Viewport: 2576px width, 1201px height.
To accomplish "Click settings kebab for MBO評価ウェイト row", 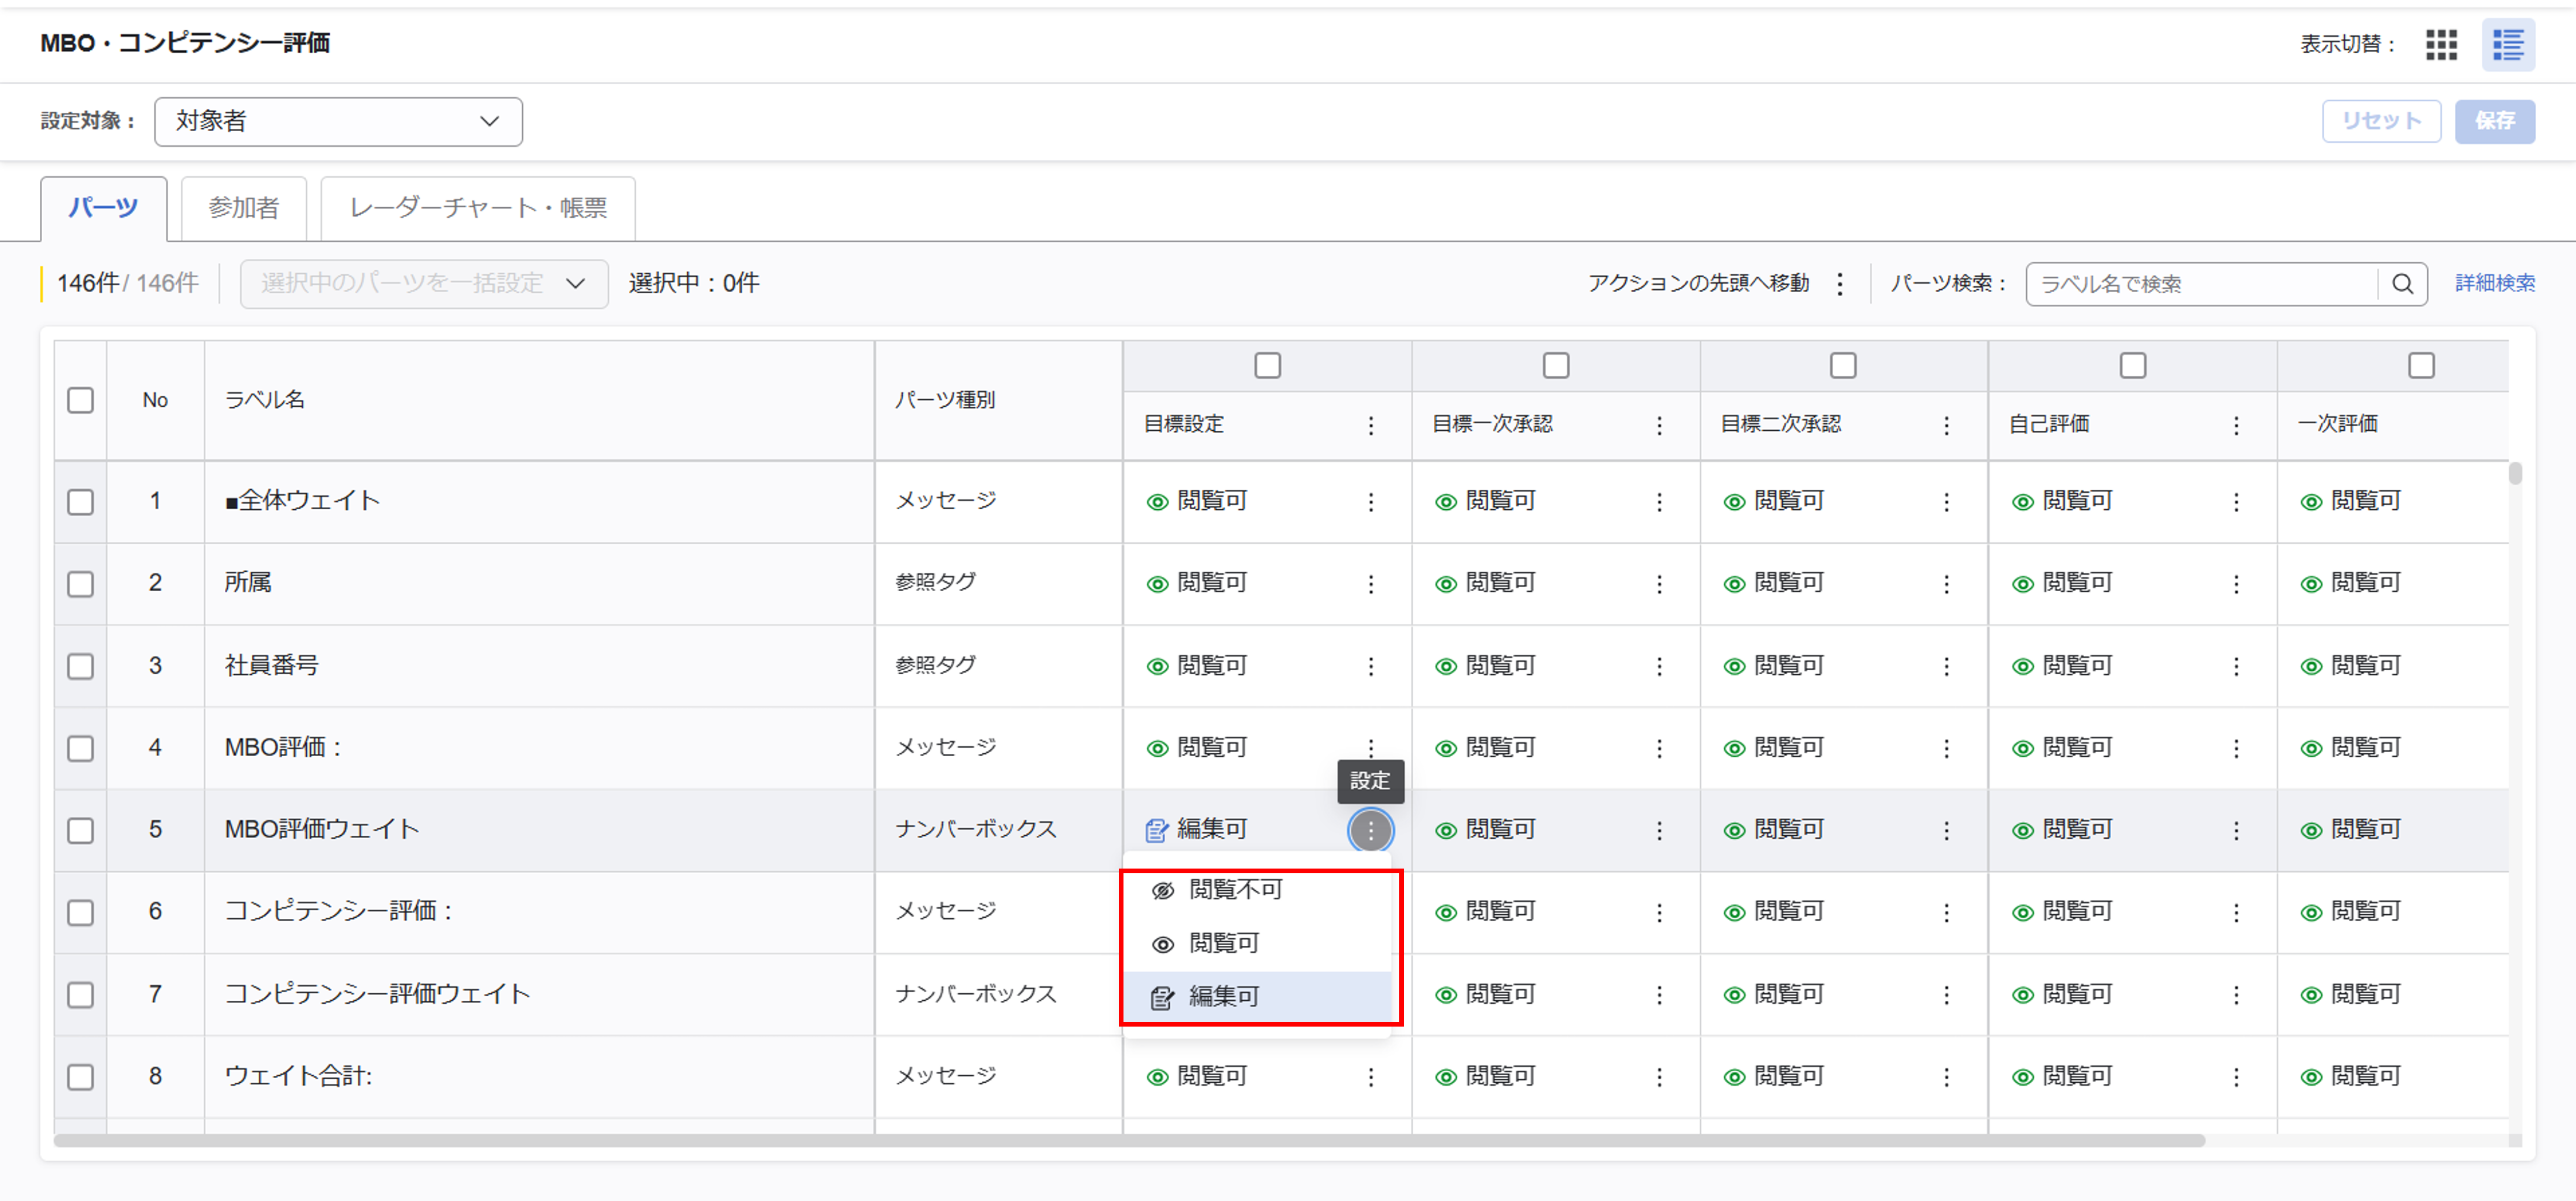I will pos(1370,830).
